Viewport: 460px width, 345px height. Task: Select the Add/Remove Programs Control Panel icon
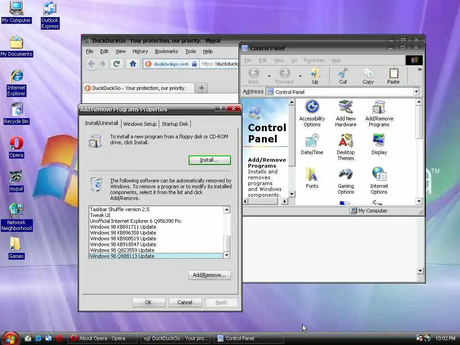click(379, 114)
